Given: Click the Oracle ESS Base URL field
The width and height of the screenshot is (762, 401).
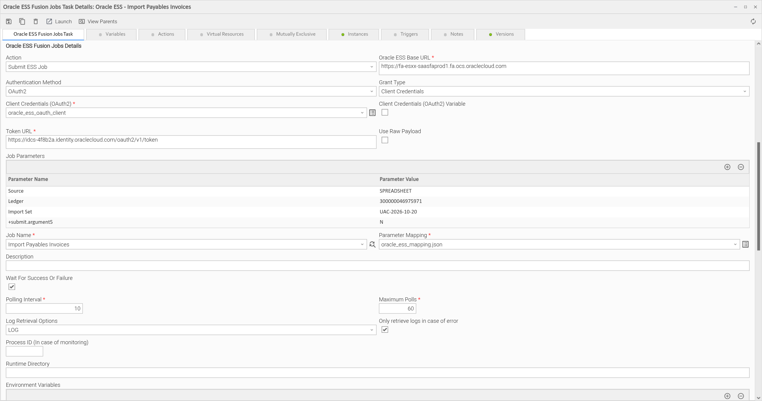Looking at the screenshot, I should 564,68.
